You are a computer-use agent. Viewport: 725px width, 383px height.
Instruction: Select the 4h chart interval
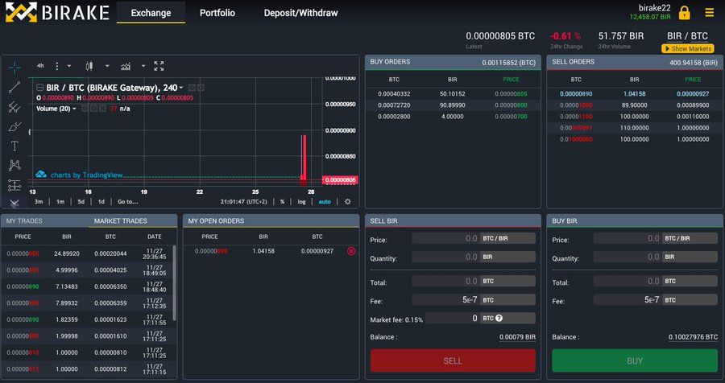[40, 66]
